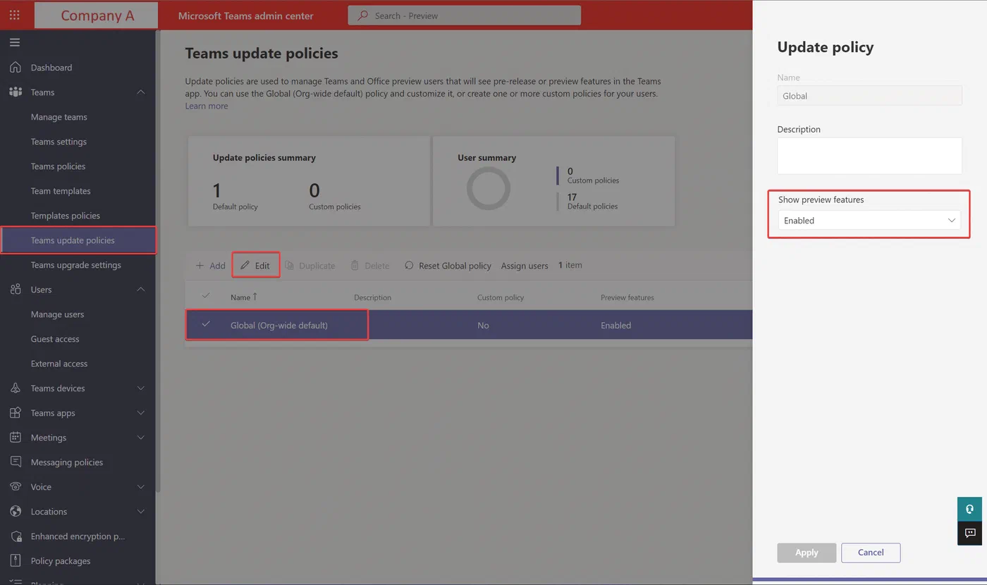Open External access page
This screenshot has width=987, height=585.
[59, 364]
